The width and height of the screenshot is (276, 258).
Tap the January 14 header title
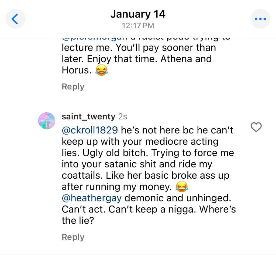[138, 14]
